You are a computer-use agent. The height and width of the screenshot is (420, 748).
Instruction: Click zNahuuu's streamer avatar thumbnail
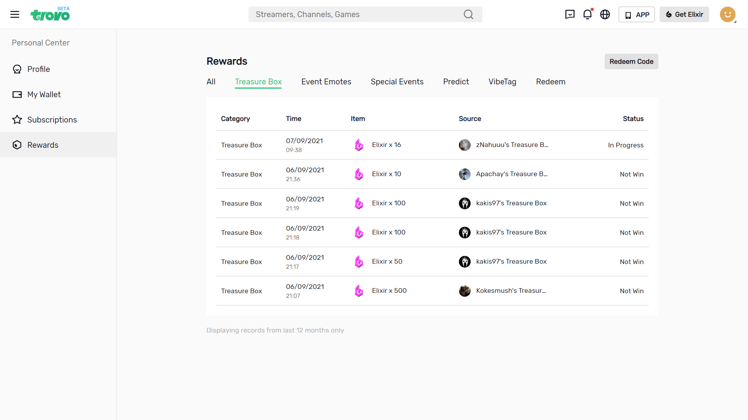pyautogui.click(x=464, y=145)
